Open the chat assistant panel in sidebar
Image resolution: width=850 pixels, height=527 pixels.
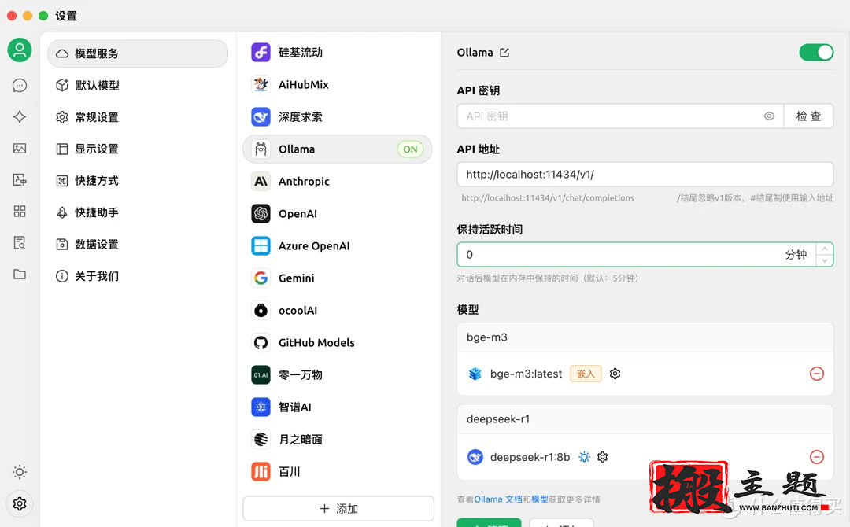tap(19, 85)
